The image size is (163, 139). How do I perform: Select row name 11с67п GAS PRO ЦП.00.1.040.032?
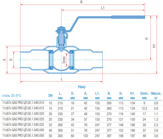(23, 125)
